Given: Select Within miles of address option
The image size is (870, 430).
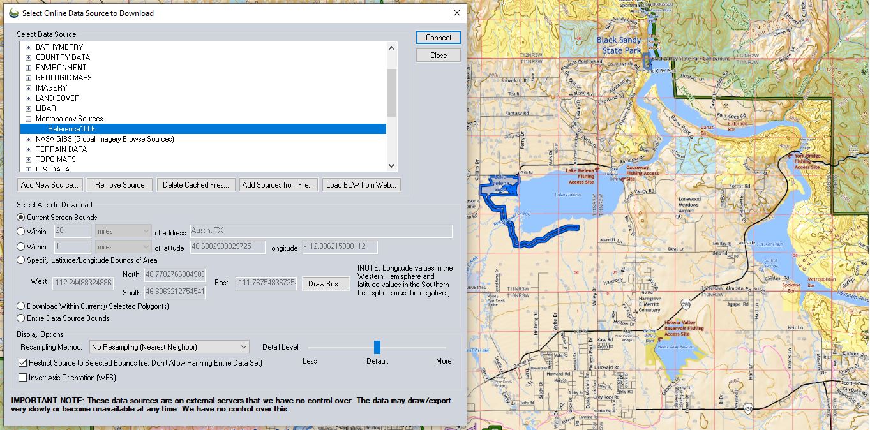Looking at the screenshot, I should click(x=21, y=232).
